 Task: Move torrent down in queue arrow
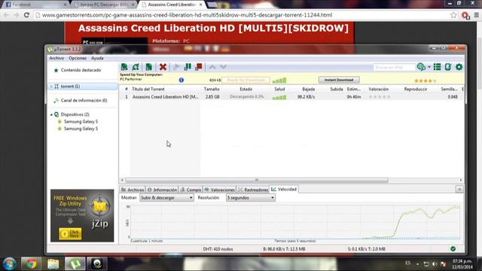click(223, 67)
